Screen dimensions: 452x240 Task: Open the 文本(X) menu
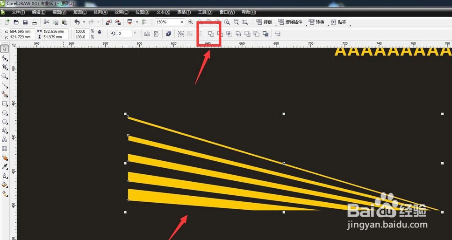pos(163,13)
